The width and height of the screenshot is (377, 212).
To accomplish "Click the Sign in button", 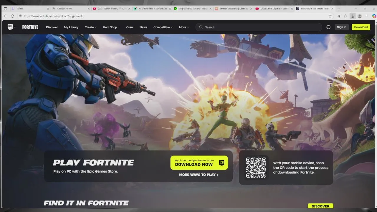I will (x=342, y=27).
